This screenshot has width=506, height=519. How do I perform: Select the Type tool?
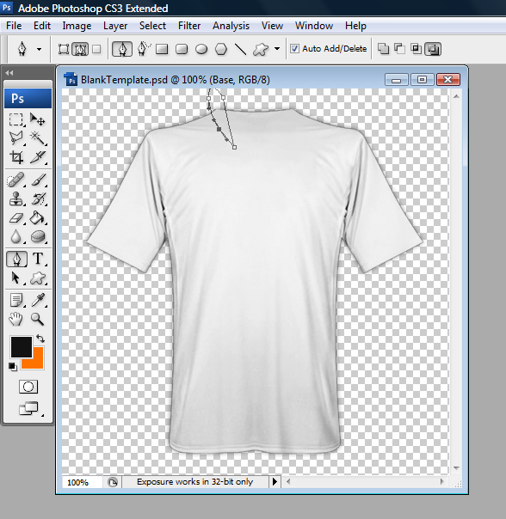click(x=38, y=259)
